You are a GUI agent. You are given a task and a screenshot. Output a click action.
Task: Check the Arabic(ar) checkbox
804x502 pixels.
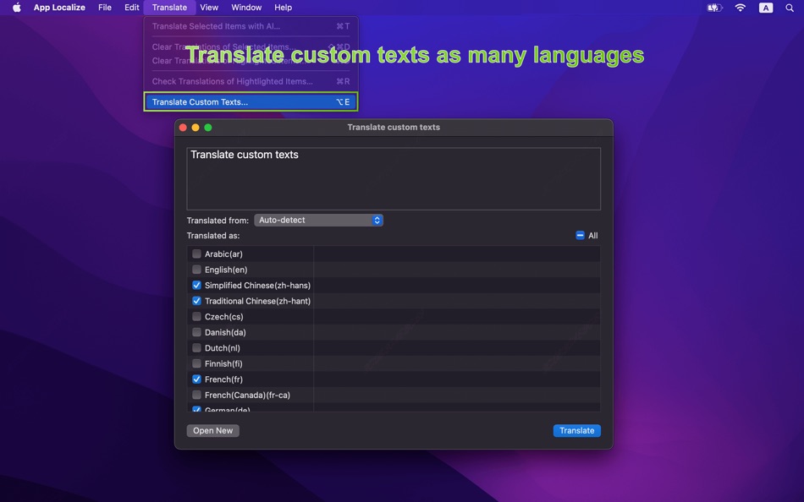196,254
